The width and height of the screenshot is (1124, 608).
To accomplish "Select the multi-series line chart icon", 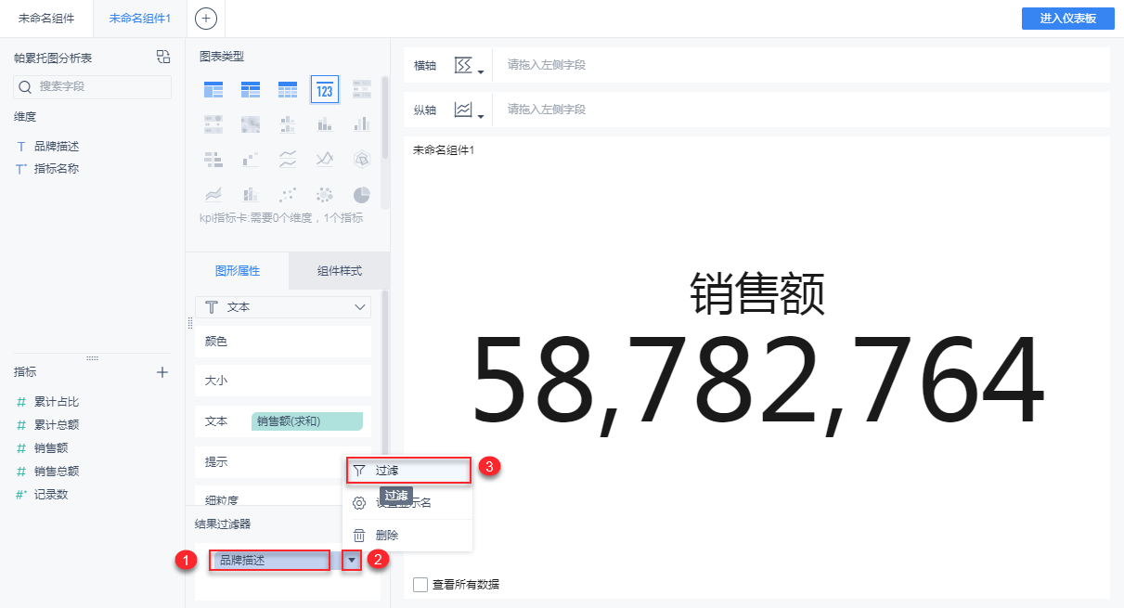I will point(325,160).
